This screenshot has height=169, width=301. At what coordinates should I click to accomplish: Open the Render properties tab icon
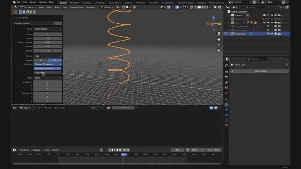click(x=226, y=72)
